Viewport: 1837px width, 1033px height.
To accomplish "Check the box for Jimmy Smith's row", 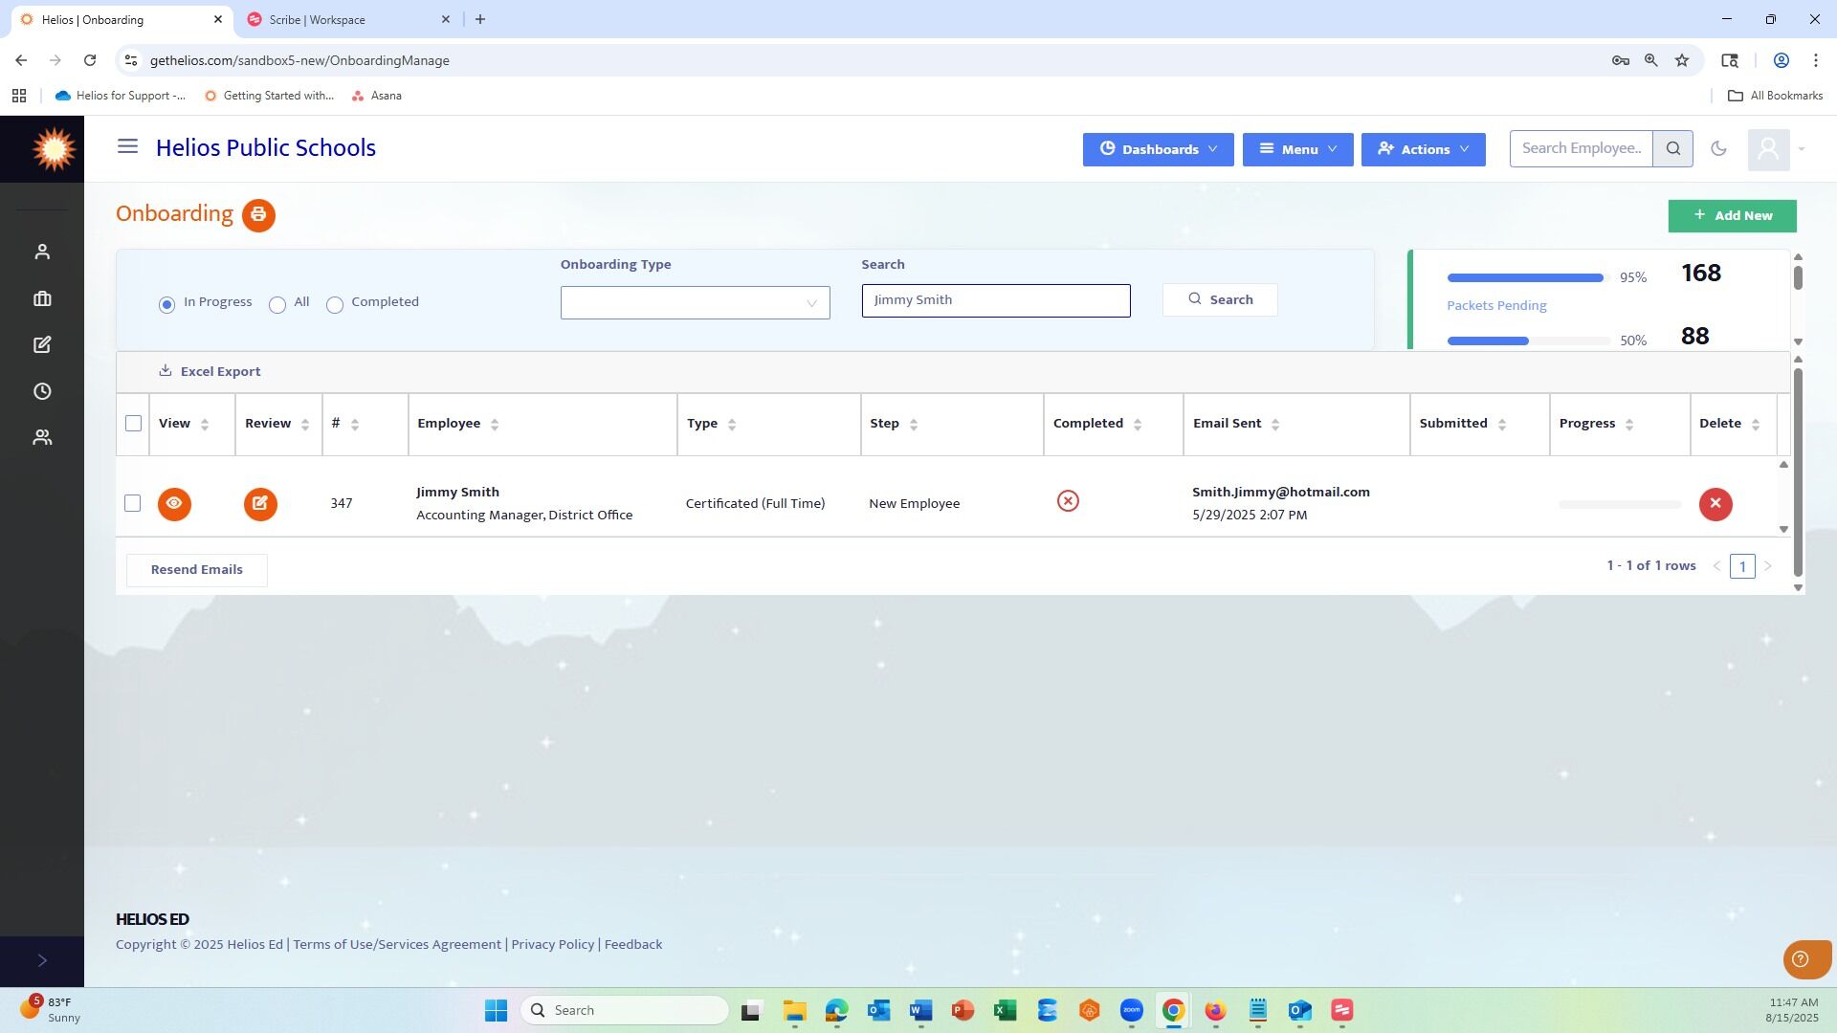I will click(x=133, y=503).
